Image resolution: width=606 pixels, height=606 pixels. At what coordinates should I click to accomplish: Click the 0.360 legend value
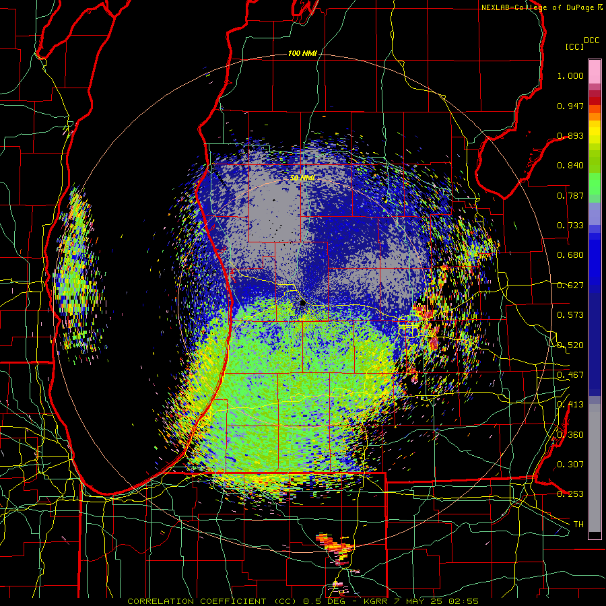coord(570,434)
